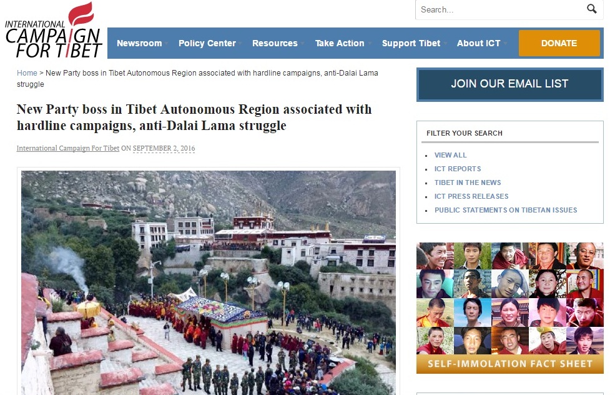Click the monastery article photo
The height and width of the screenshot is (395, 615).
tap(209, 282)
